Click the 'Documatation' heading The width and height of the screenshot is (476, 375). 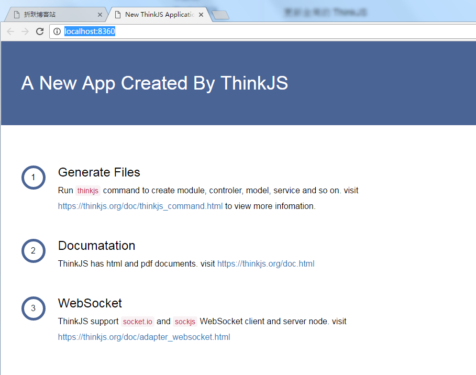pos(96,246)
